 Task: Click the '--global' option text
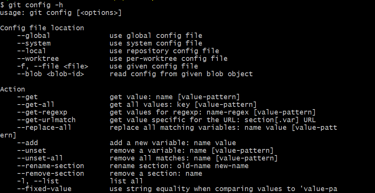(x=33, y=36)
